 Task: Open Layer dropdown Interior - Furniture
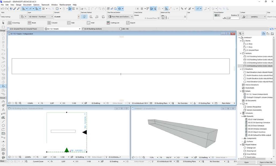tap(40, 17)
